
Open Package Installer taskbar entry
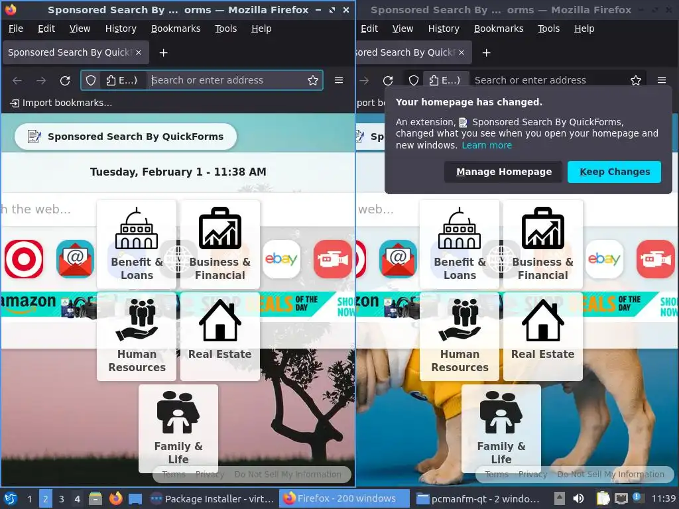[x=212, y=499]
